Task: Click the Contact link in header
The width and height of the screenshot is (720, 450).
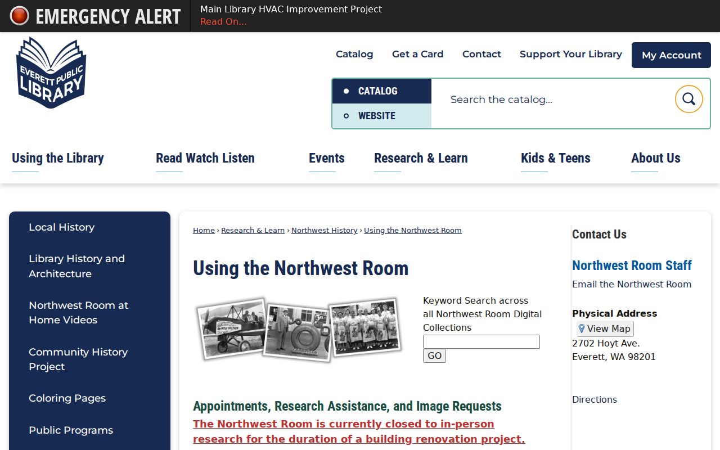Action: click(x=481, y=54)
